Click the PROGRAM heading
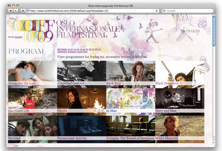This screenshot has width=222, height=151. 26,51
